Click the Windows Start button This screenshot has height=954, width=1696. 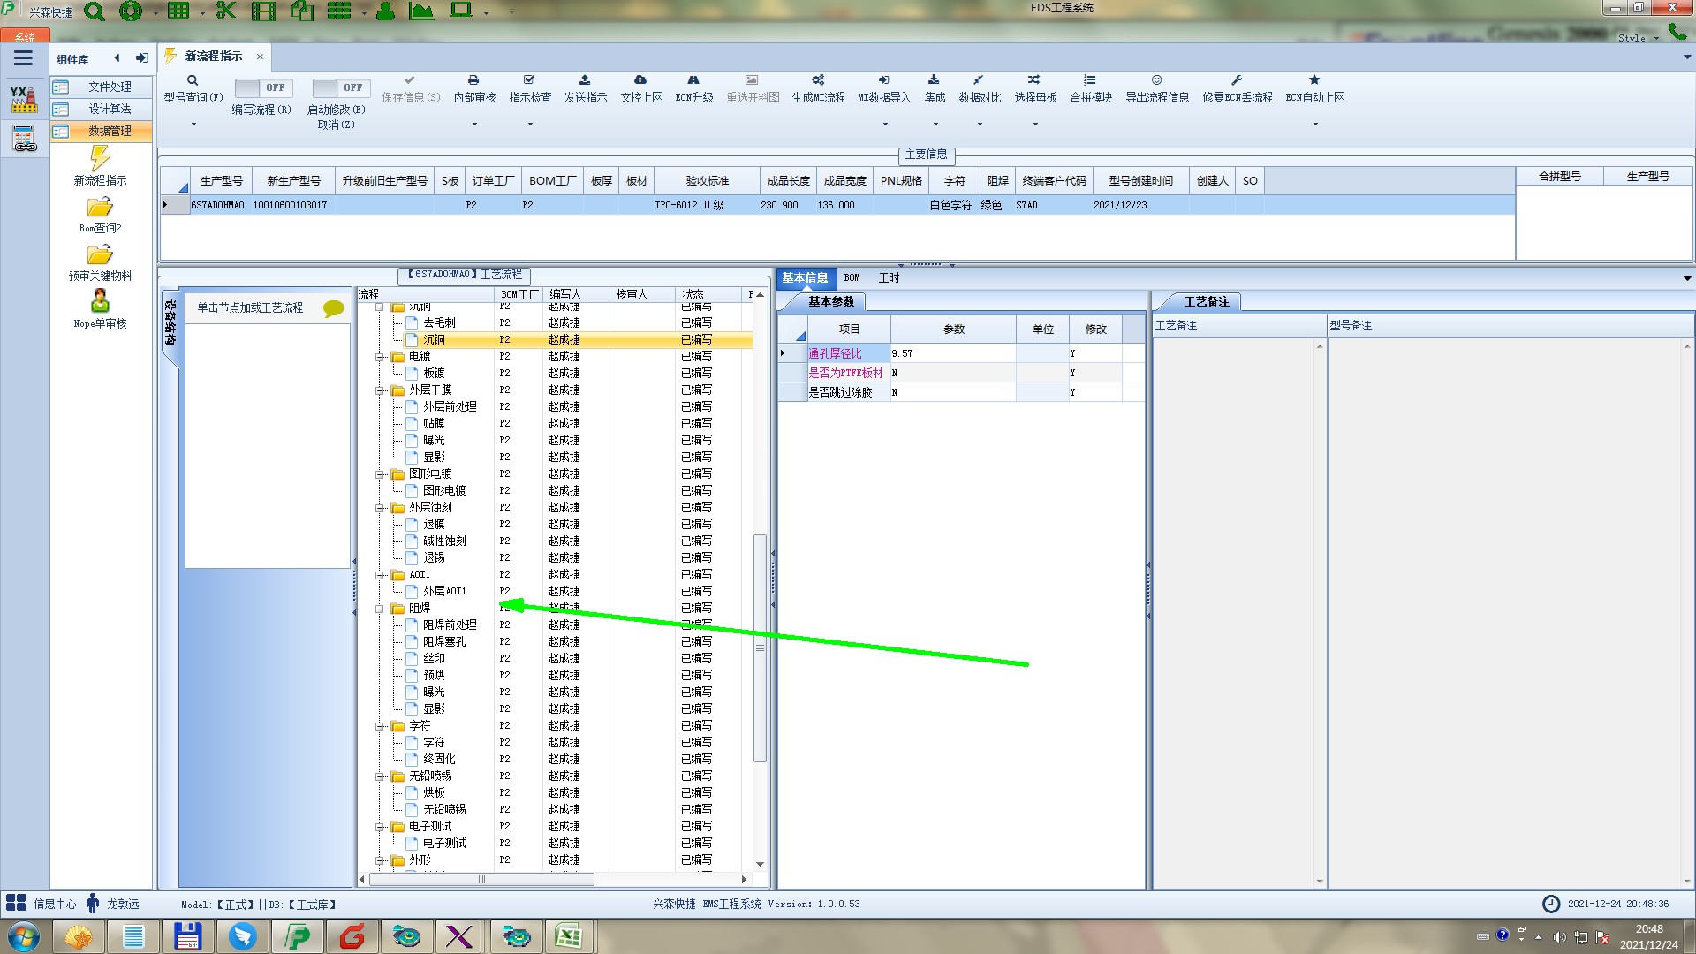pos(24,936)
